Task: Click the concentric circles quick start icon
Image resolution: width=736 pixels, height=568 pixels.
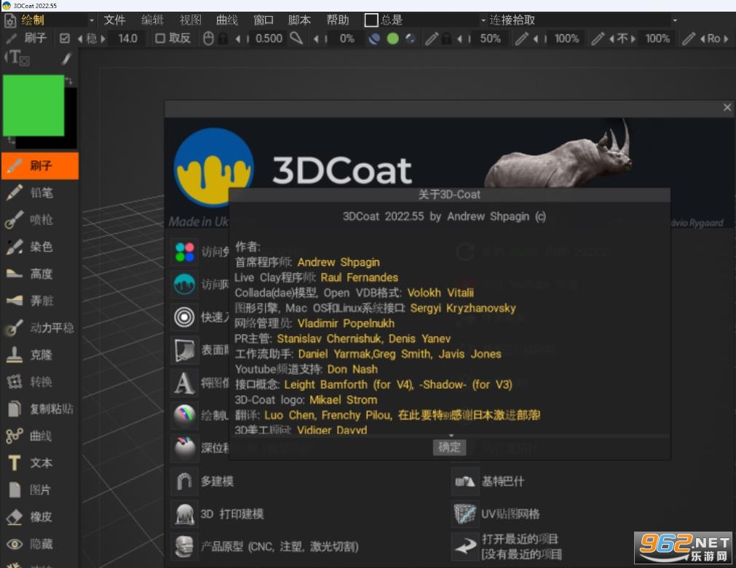Action: (x=184, y=317)
